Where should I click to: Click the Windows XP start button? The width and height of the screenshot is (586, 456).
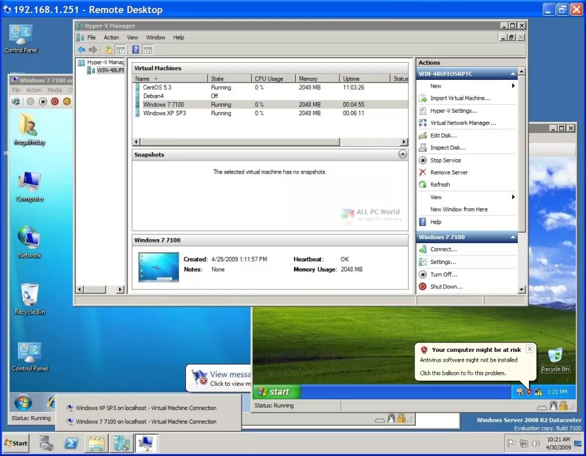277,392
